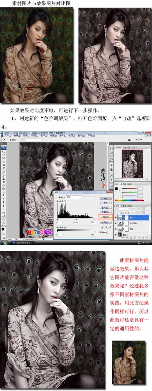
Task: Open the 选择 menu
Action: [44, 136]
